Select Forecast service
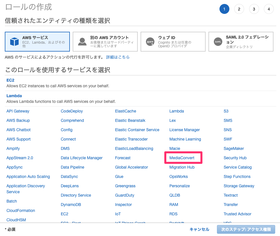280x236 pixels. pyautogui.click(x=123, y=158)
